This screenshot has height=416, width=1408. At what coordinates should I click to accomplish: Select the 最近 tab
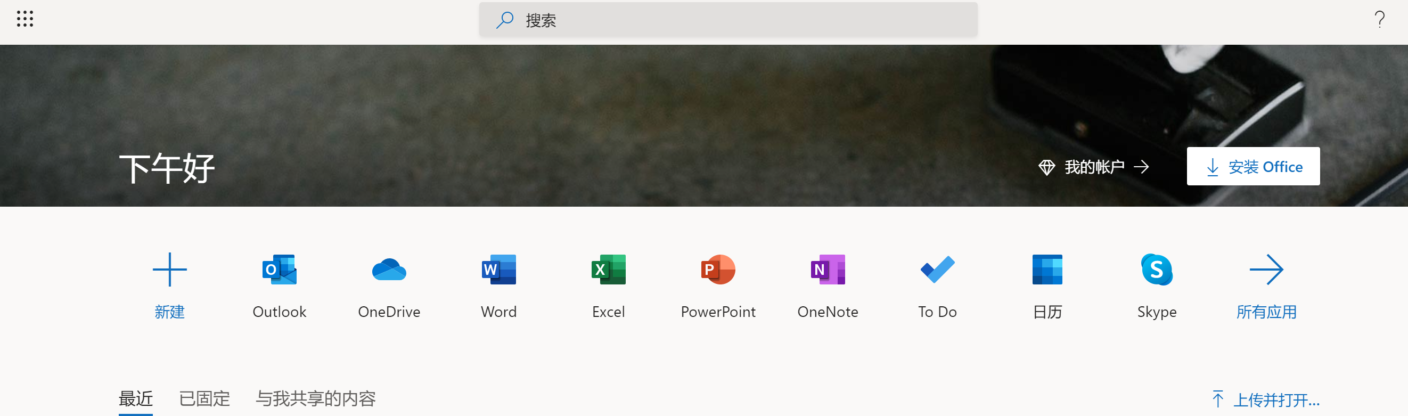(136, 398)
